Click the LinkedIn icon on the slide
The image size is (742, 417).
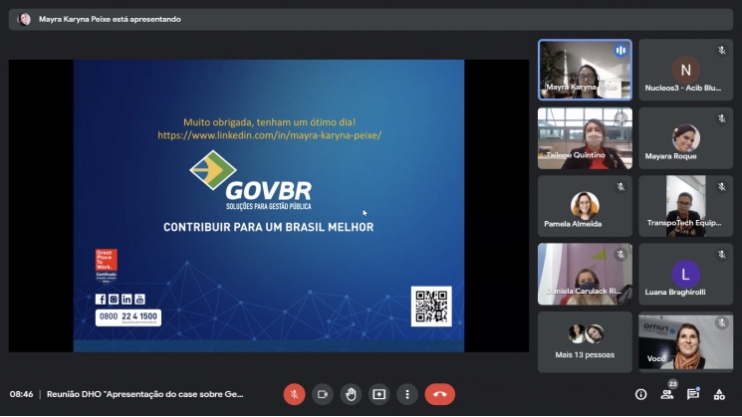point(126,300)
